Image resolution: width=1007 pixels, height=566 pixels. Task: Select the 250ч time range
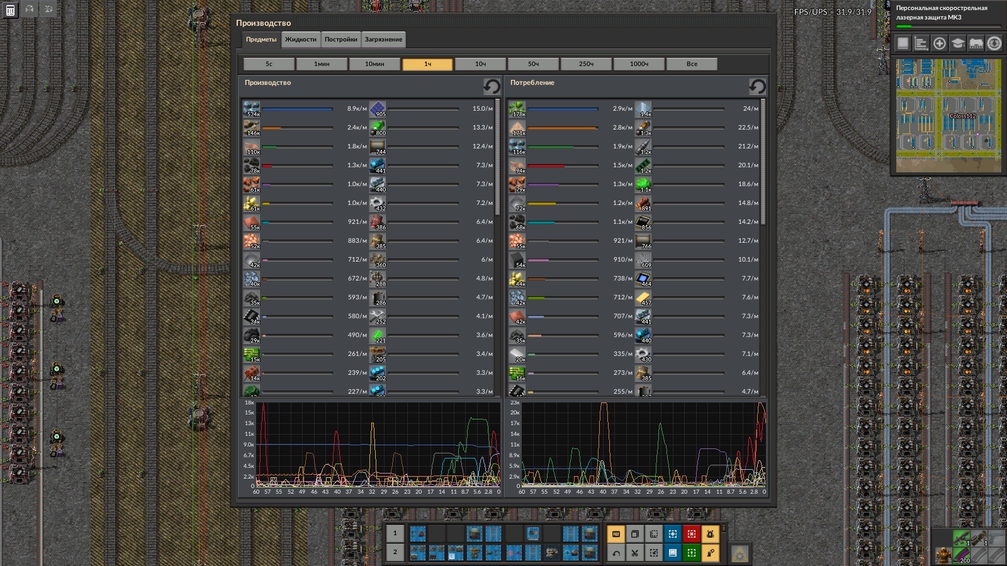click(586, 64)
